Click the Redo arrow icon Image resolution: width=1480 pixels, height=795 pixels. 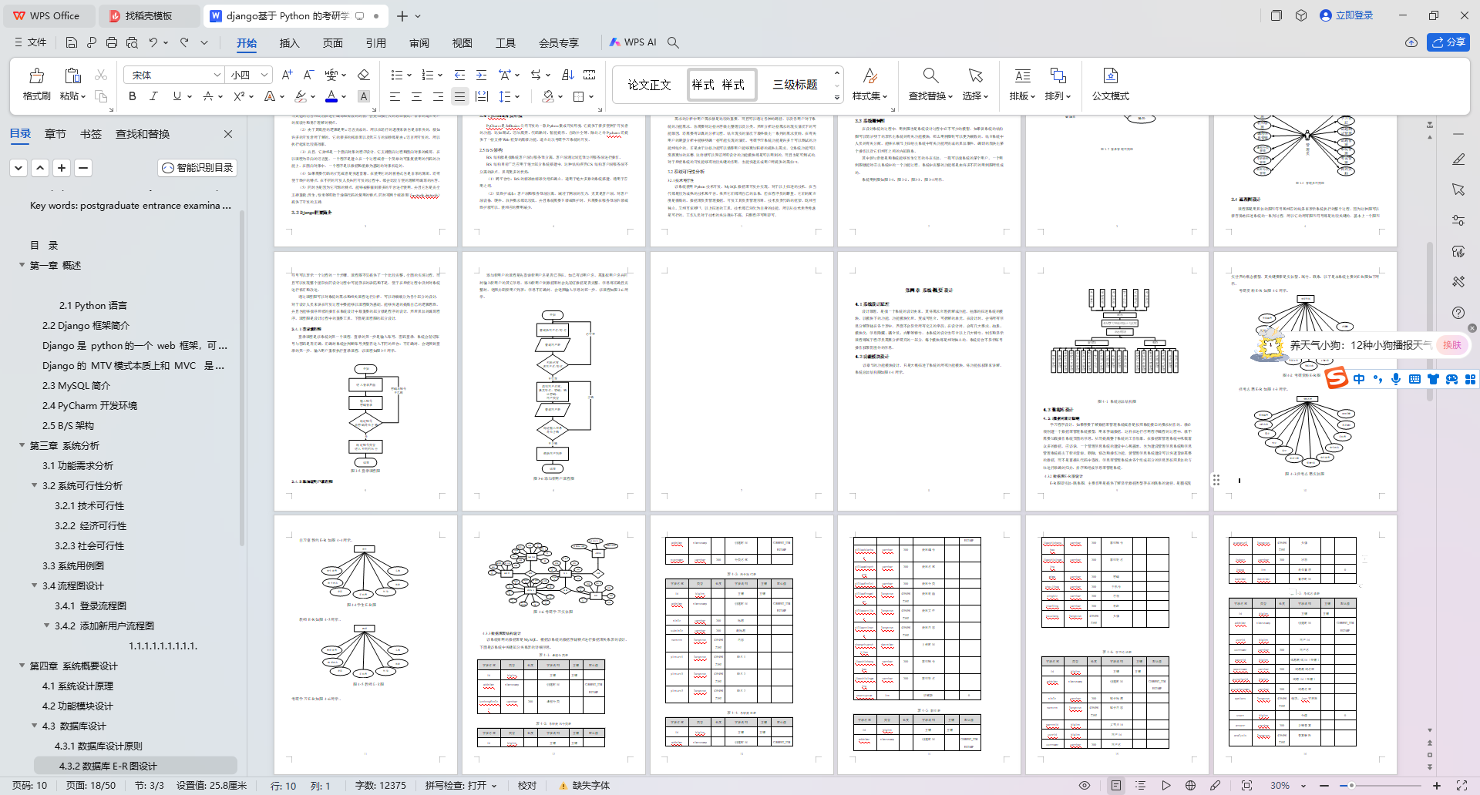(x=184, y=42)
